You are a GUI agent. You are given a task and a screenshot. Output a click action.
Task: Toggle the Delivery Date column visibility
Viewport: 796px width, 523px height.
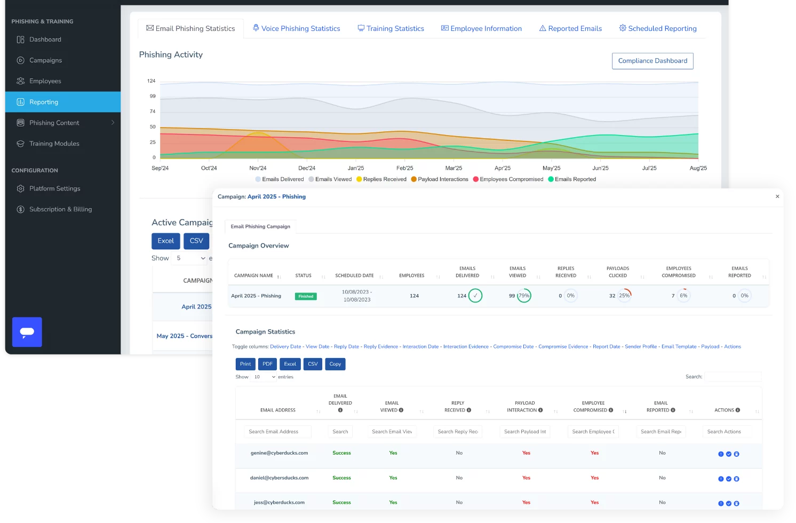click(285, 347)
